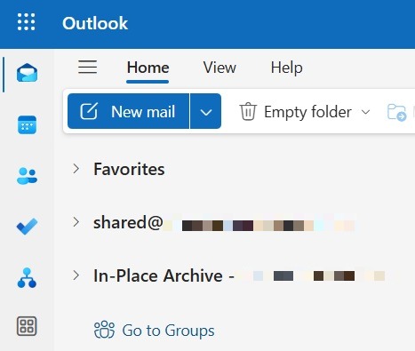This screenshot has height=351, width=415.
Task: Expand the In-Place Archive tree
Action: click(76, 275)
